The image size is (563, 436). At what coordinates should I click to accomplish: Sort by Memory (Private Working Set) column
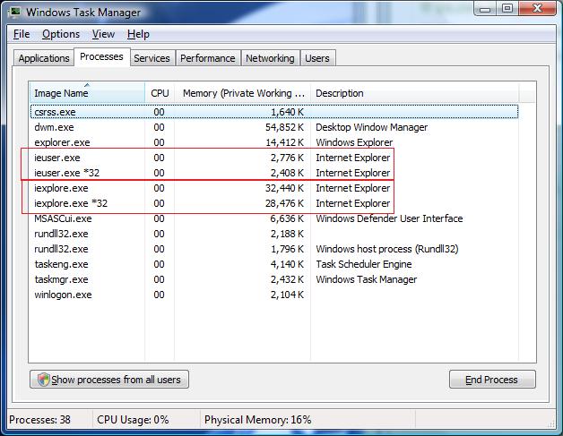tap(242, 93)
